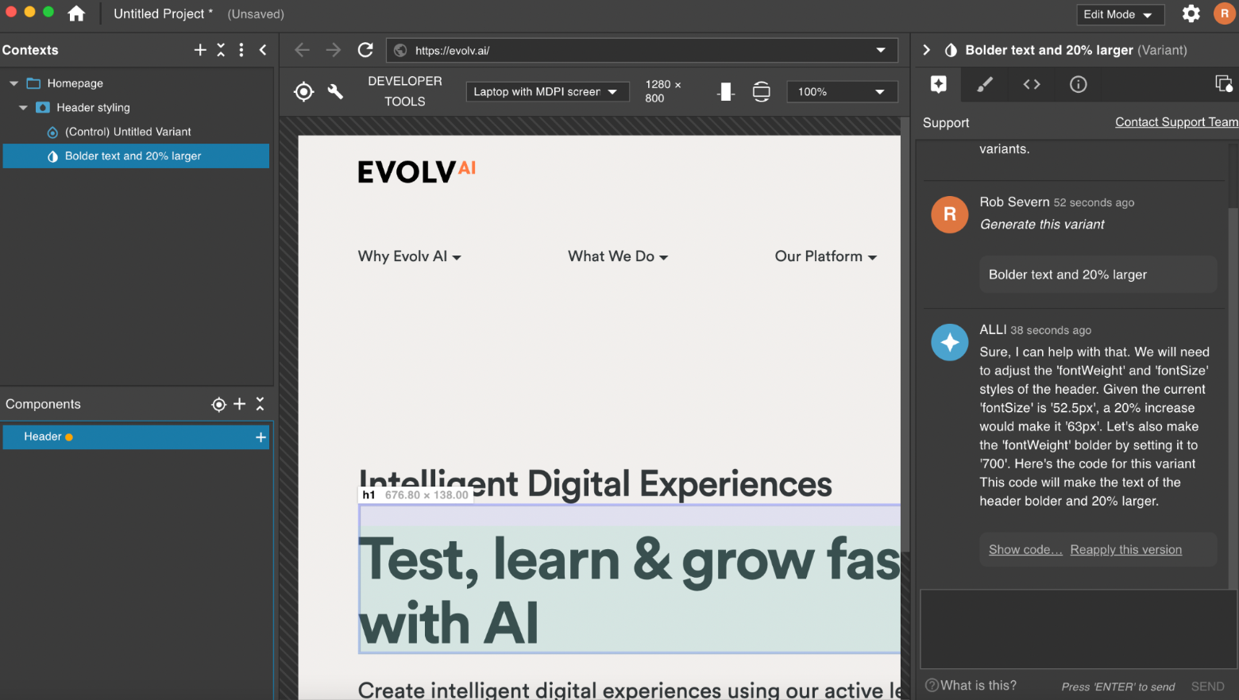Click Rob Severn's orange avatar in chat
This screenshot has width=1239, height=700.
tap(950, 214)
